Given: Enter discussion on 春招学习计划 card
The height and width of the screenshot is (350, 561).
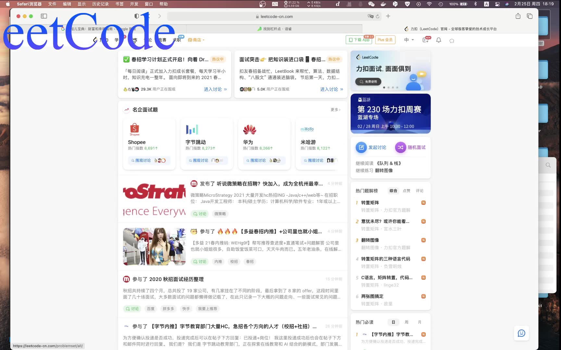Looking at the screenshot, I should 215,89.
